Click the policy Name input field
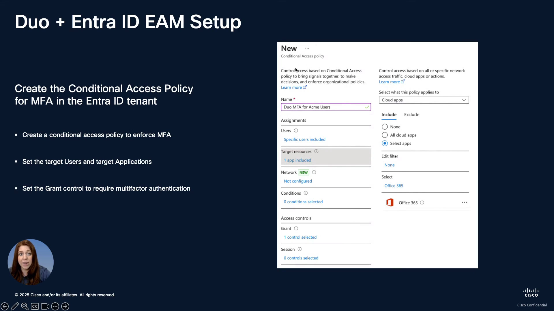Image resolution: width=554 pixels, height=311 pixels. (x=326, y=107)
